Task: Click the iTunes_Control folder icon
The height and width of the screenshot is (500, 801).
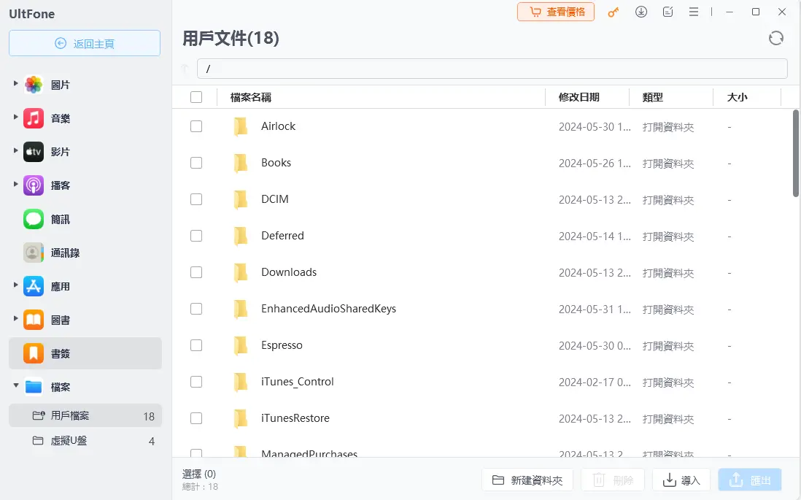Action: 241,382
